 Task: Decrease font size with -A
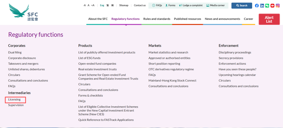(84, 6)
